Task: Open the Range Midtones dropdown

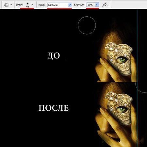Action: [60, 5]
